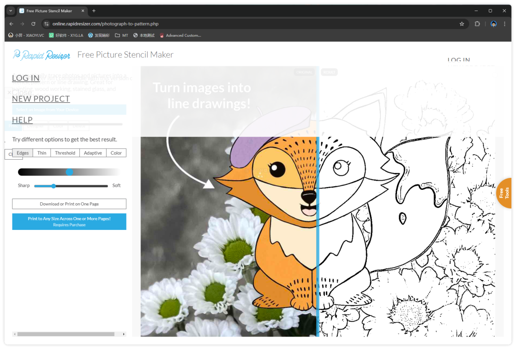The height and width of the screenshot is (349, 516).
Task: Click the Sharp to Soft slider handle
Action: [x=54, y=186]
